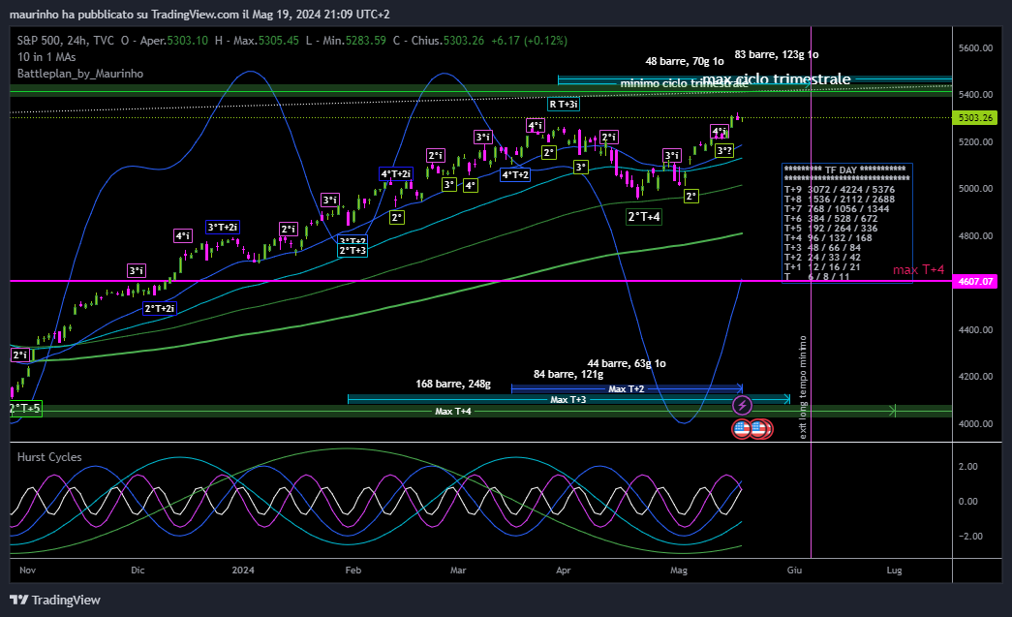The image size is (1012, 617).
Task: Select the 'Max T+2' date range bar
Action: point(627,388)
